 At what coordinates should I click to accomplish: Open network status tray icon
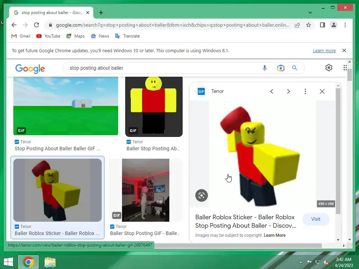[318, 262]
